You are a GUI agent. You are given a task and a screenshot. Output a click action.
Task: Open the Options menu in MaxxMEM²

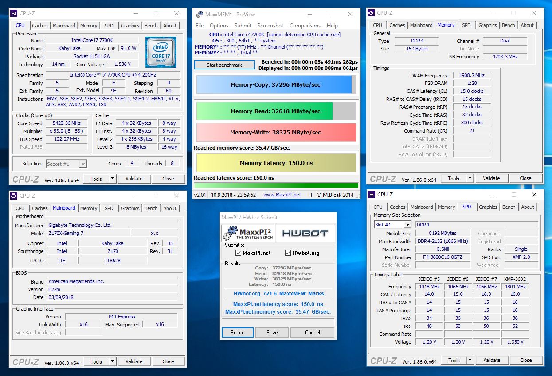point(219,26)
